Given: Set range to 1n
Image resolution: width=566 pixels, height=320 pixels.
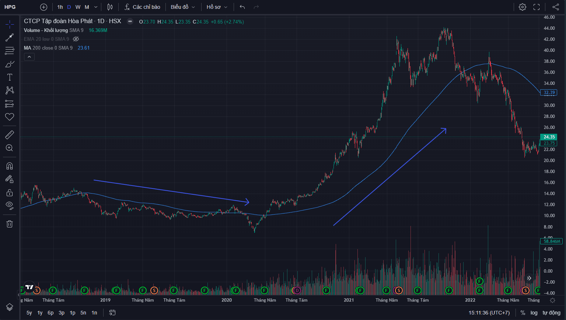Looking at the screenshot, I should pos(94,313).
